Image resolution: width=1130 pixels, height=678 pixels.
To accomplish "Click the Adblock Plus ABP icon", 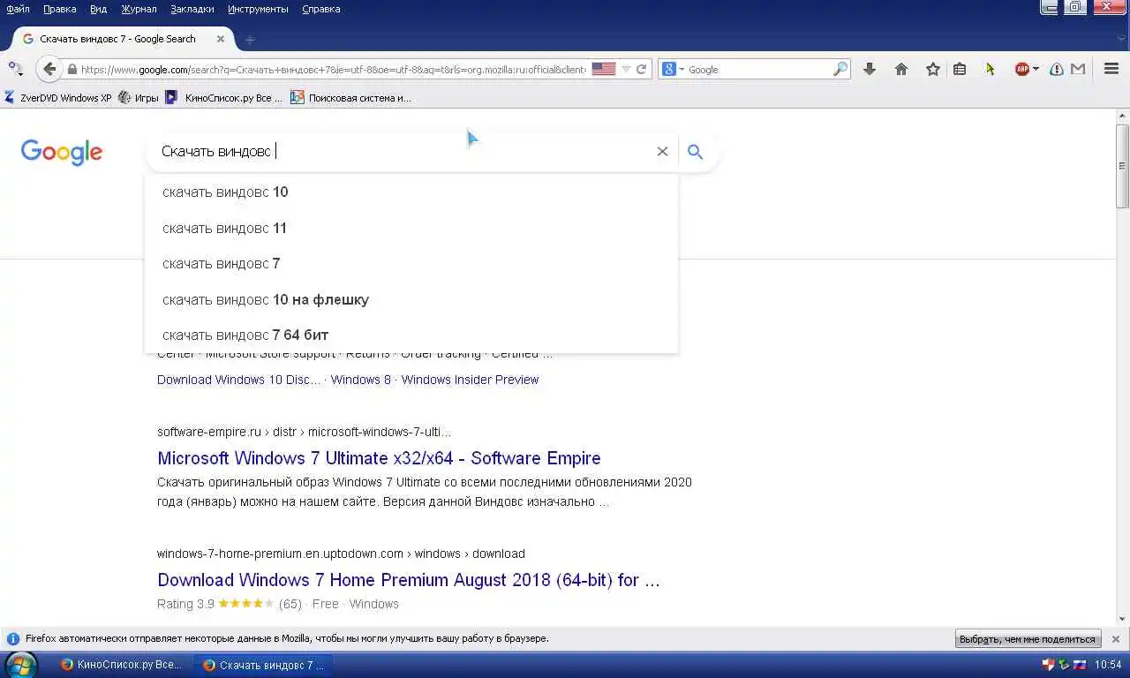I will click(x=1021, y=69).
